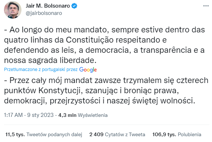Click 'Przetłumaczone z portugalski przez' translation link
The height and width of the screenshot is (142, 212).
point(41,70)
